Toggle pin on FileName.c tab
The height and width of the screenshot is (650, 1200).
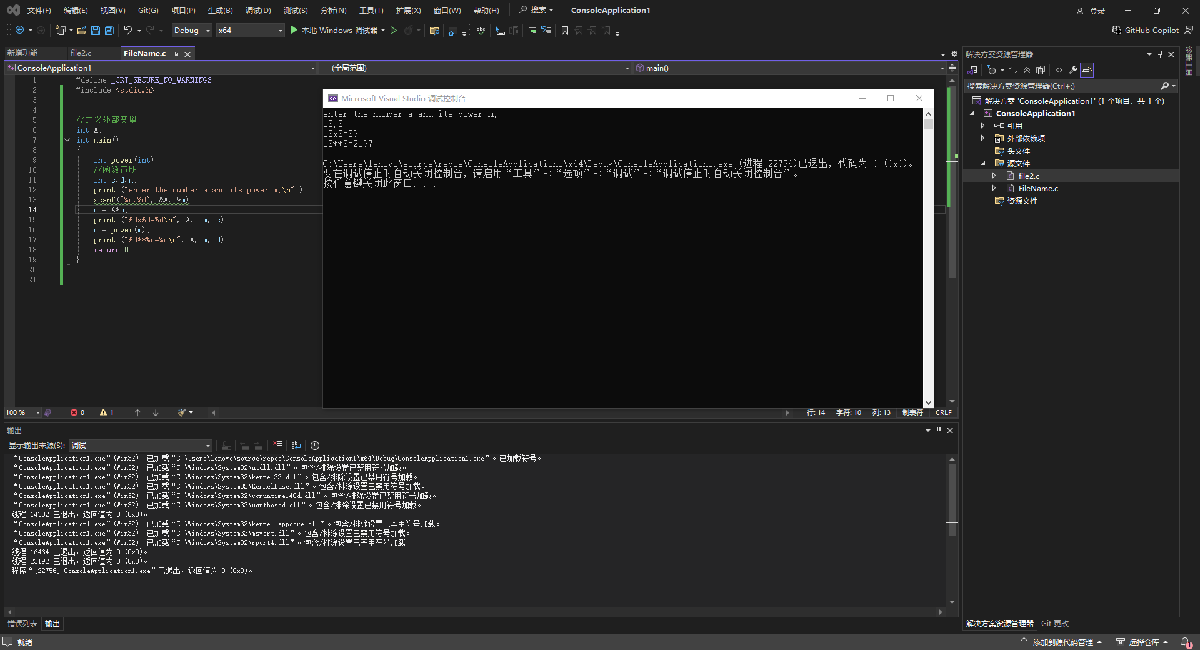click(x=176, y=54)
